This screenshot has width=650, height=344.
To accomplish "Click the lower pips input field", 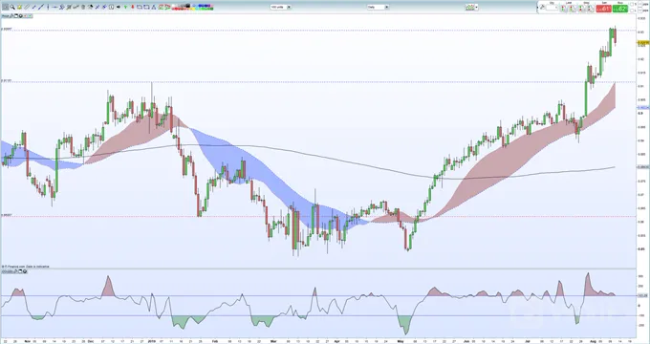I will click(x=640, y=11).
